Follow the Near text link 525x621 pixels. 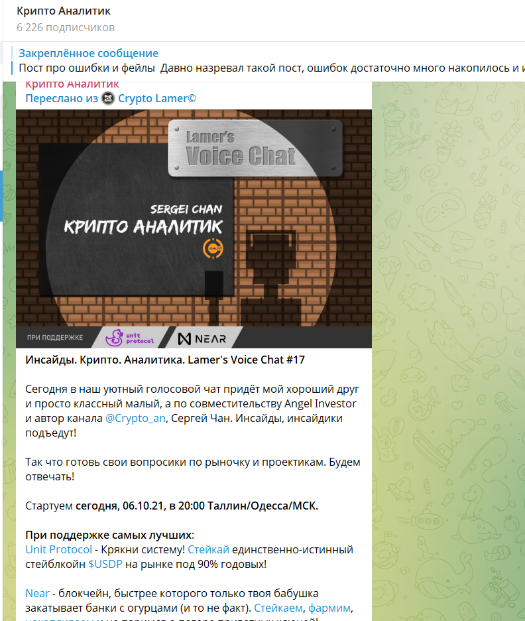click(x=38, y=593)
